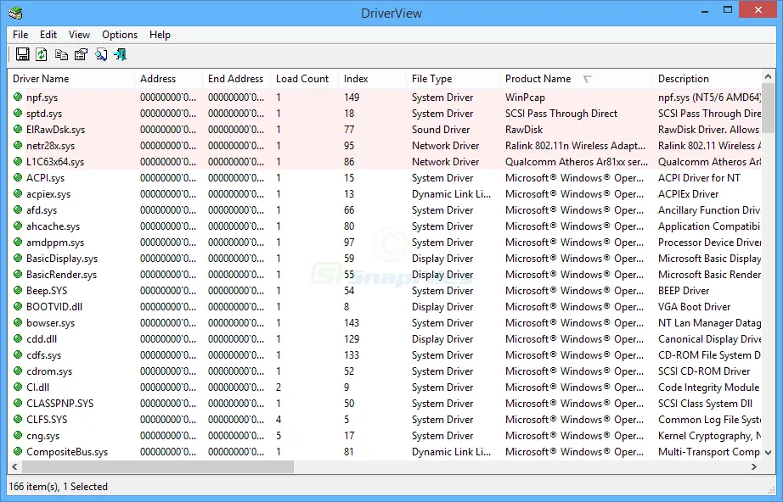Click the green icon beside ElRawDsk.sys
Image resolution: width=783 pixels, height=502 pixels.
(18, 129)
